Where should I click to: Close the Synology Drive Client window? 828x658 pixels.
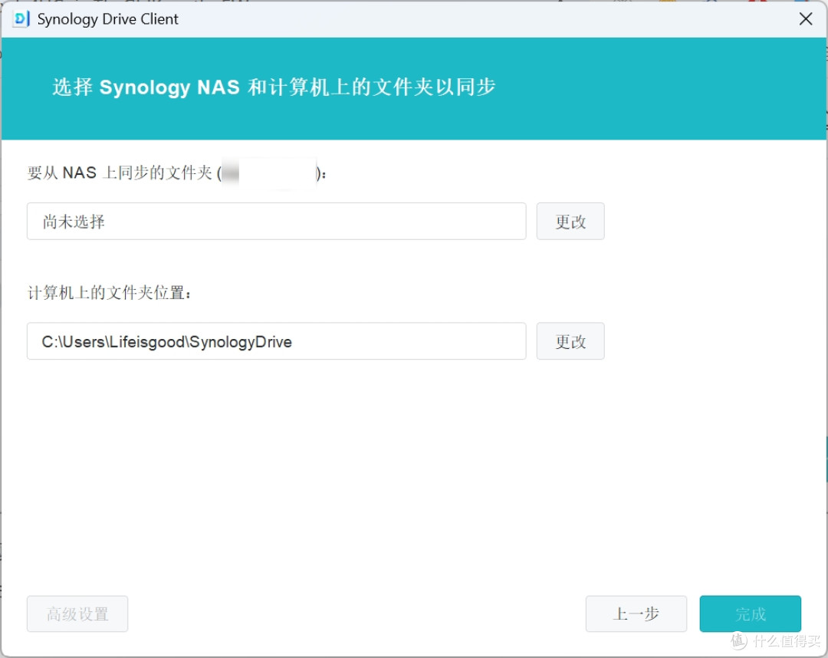[805, 19]
